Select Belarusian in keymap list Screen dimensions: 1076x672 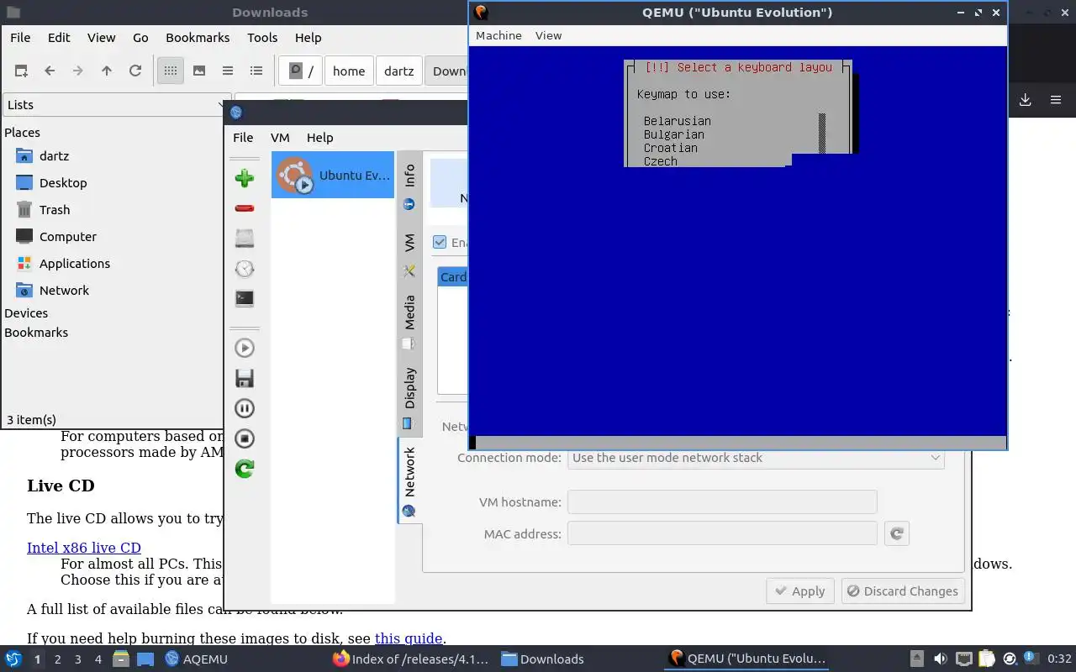pyautogui.click(x=678, y=121)
